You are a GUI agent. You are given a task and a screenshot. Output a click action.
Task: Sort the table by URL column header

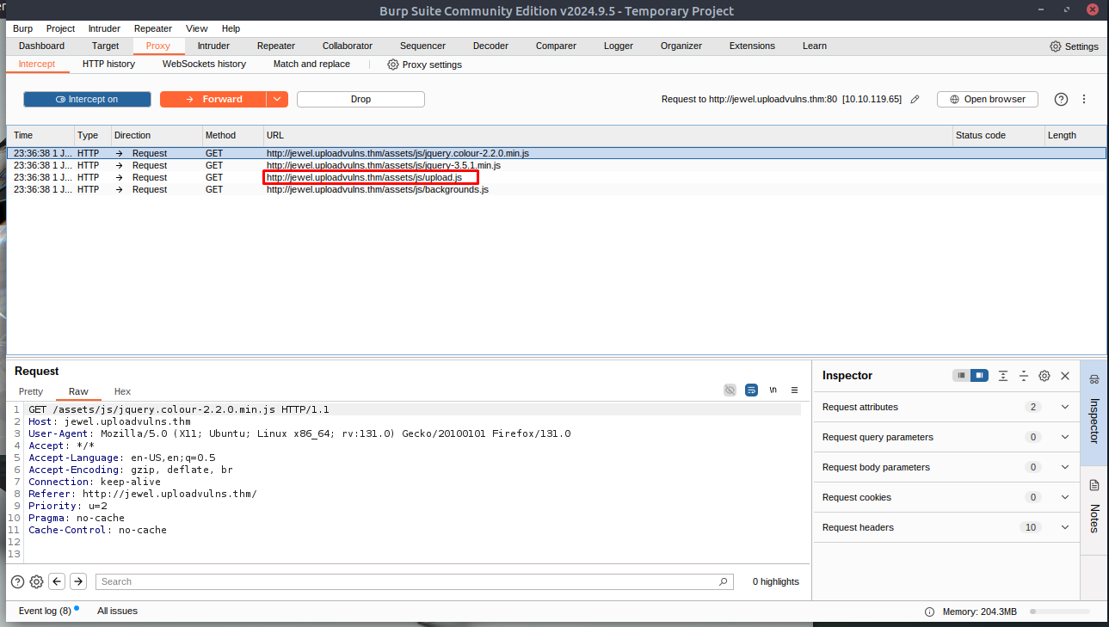click(607, 136)
